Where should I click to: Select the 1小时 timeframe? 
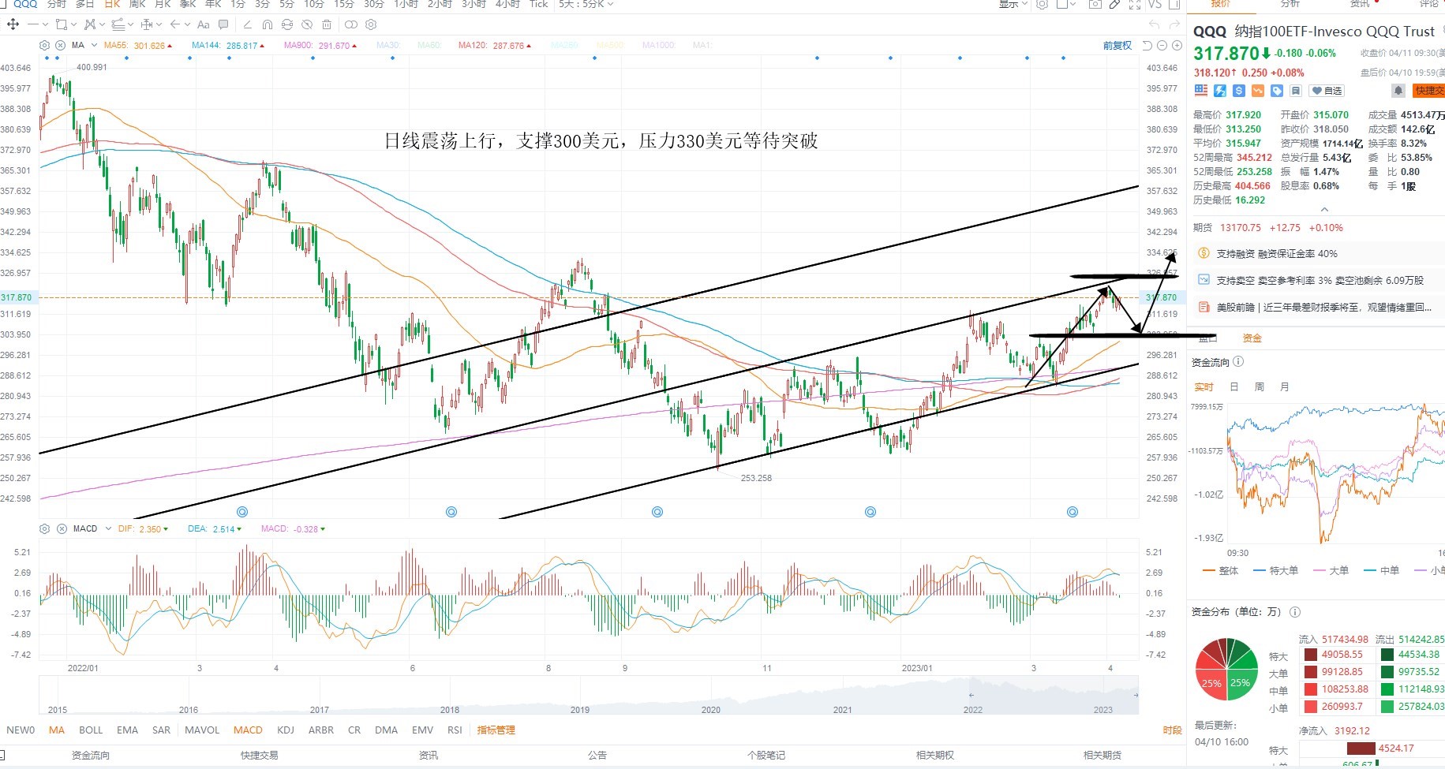[406, 4]
